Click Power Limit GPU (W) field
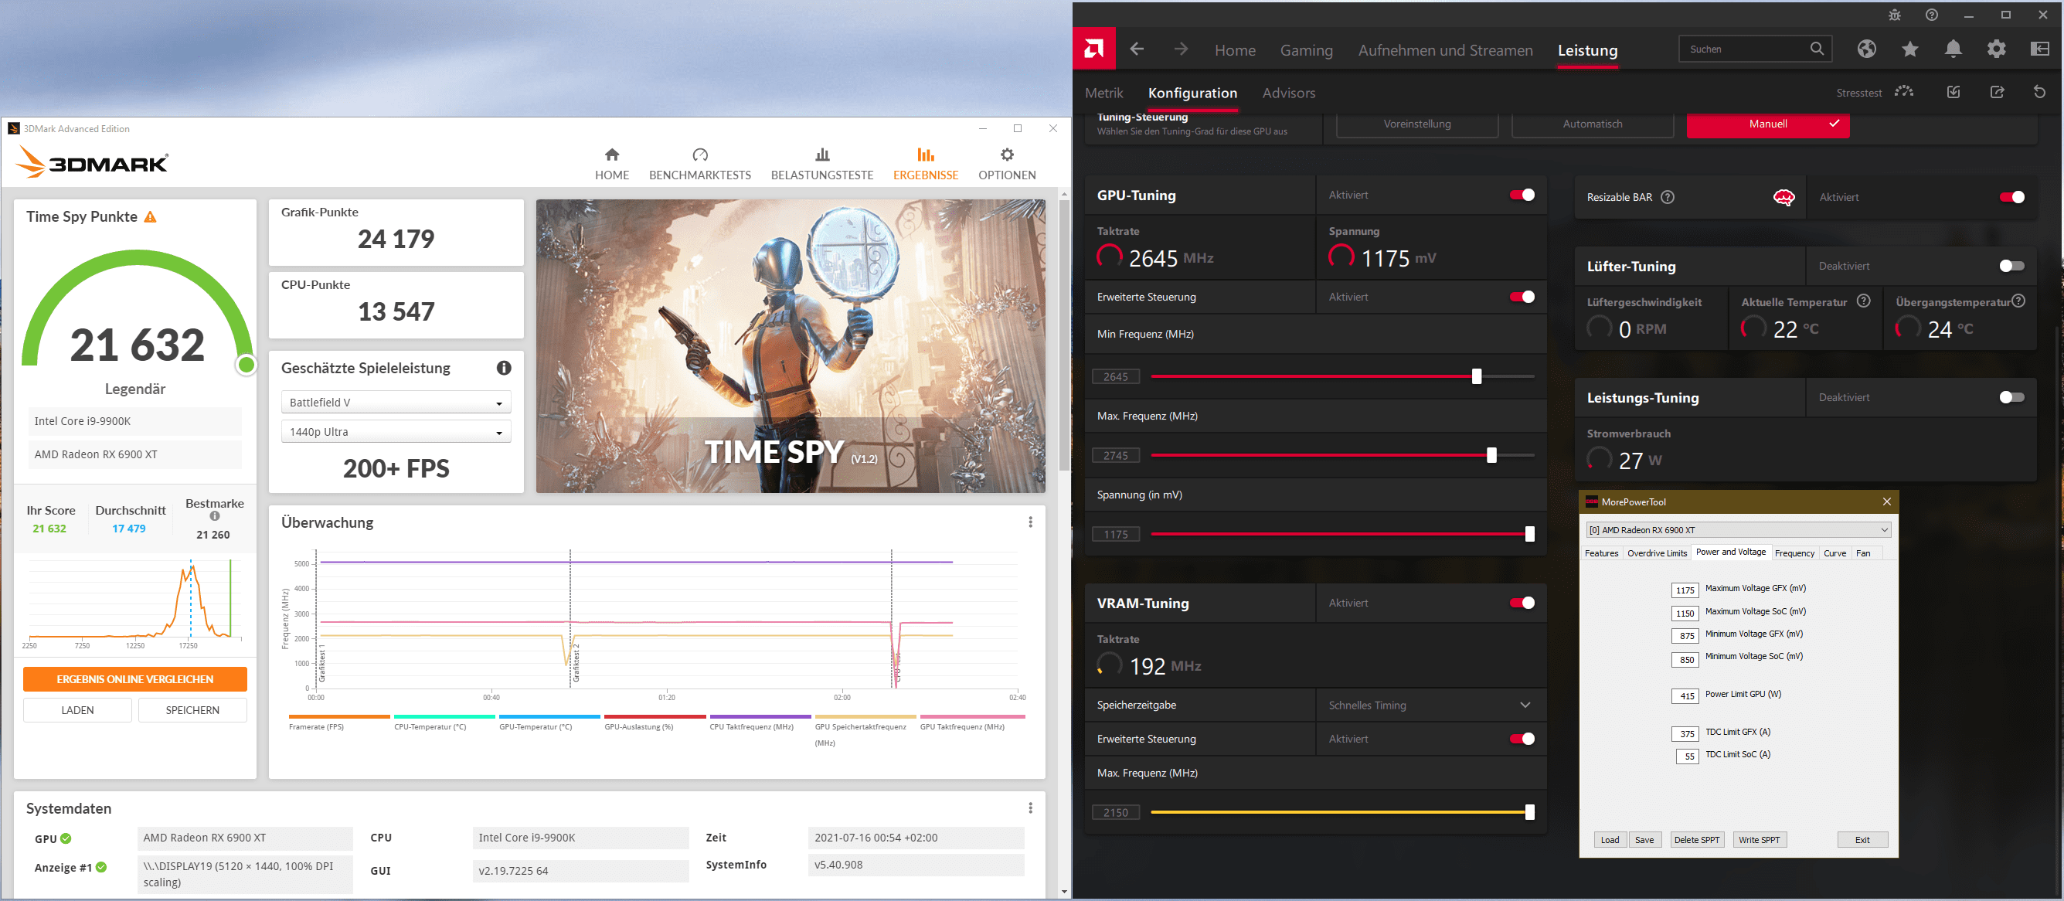Screen dimensions: 2064x901 [x=1685, y=696]
